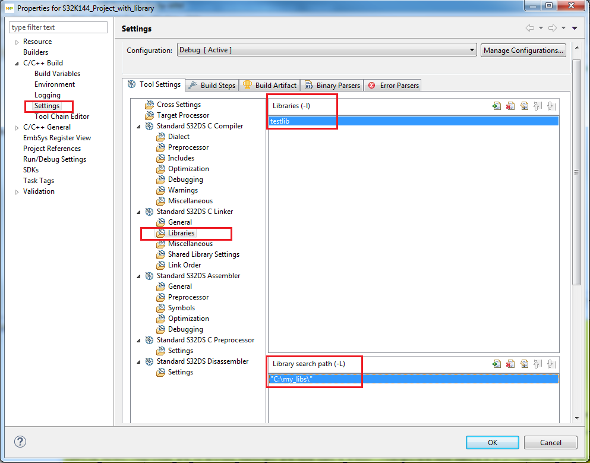Click Standard S32DS Assembler tool icon
590x463 pixels.
pyautogui.click(x=149, y=276)
